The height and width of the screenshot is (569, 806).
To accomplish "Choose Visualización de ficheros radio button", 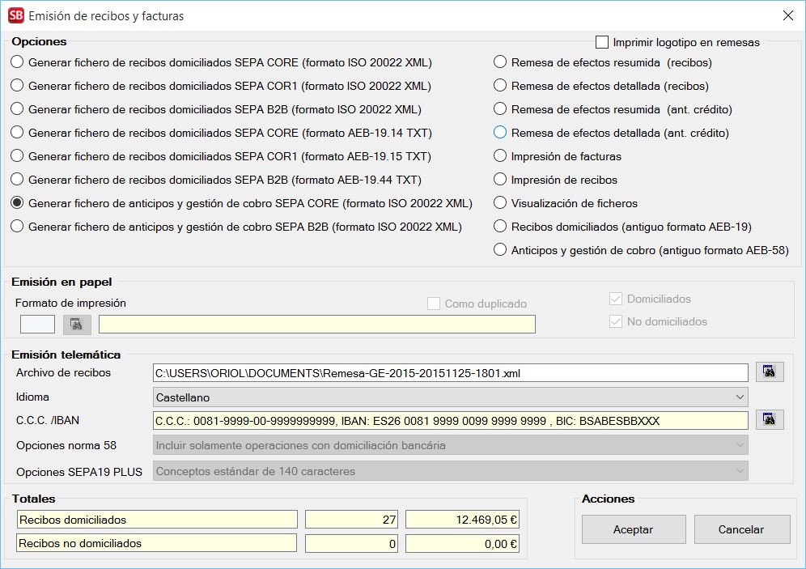I will click(500, 203).
